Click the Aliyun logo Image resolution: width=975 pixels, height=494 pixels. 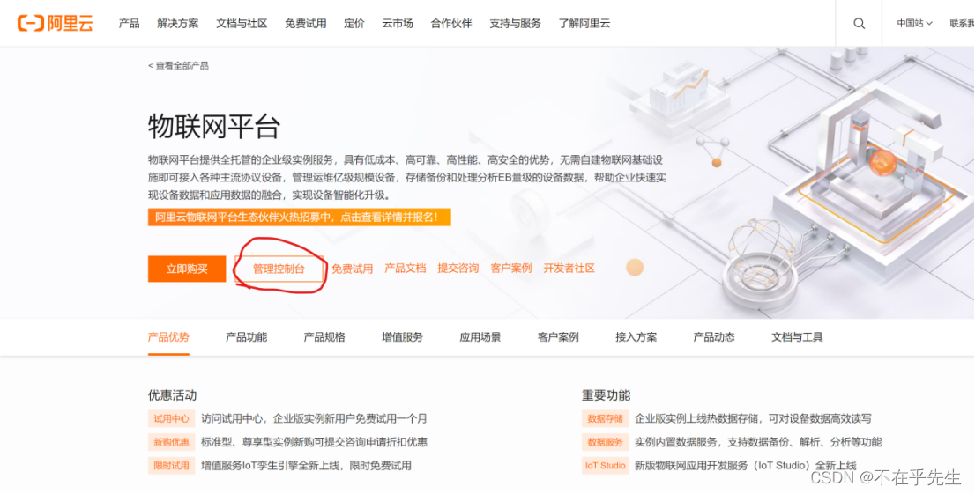point(55,24)
